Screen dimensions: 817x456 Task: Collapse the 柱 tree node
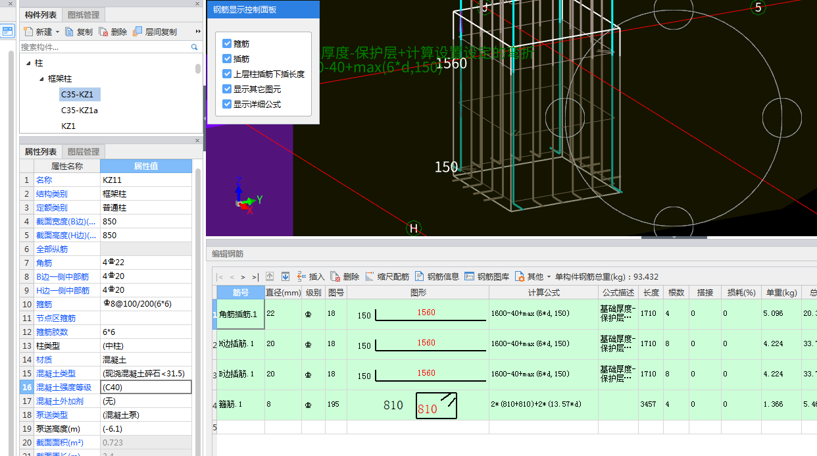(28, 63)
